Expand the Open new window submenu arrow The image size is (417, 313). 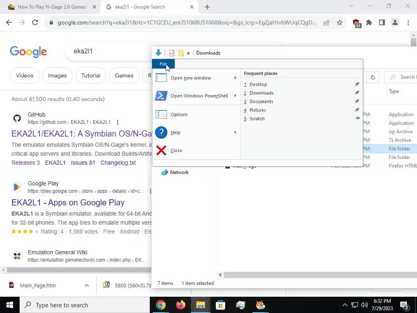pos(235,78)
